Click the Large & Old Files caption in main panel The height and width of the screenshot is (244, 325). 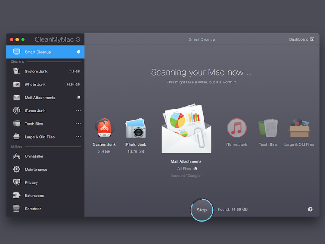(x=299, y=144)
